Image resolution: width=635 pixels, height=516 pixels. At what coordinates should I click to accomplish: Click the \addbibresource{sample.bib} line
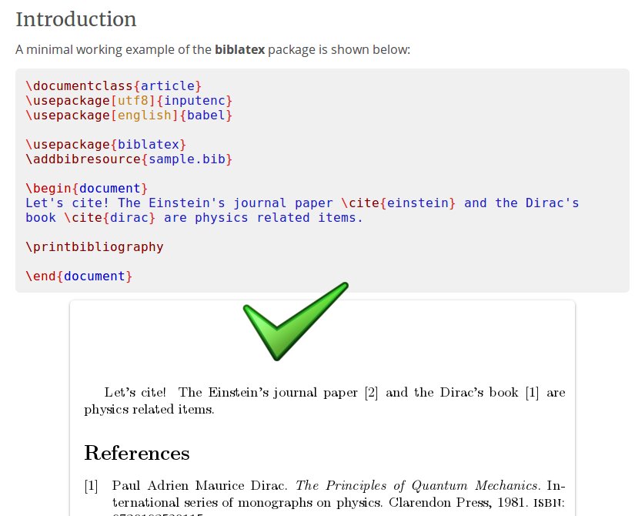129,159
